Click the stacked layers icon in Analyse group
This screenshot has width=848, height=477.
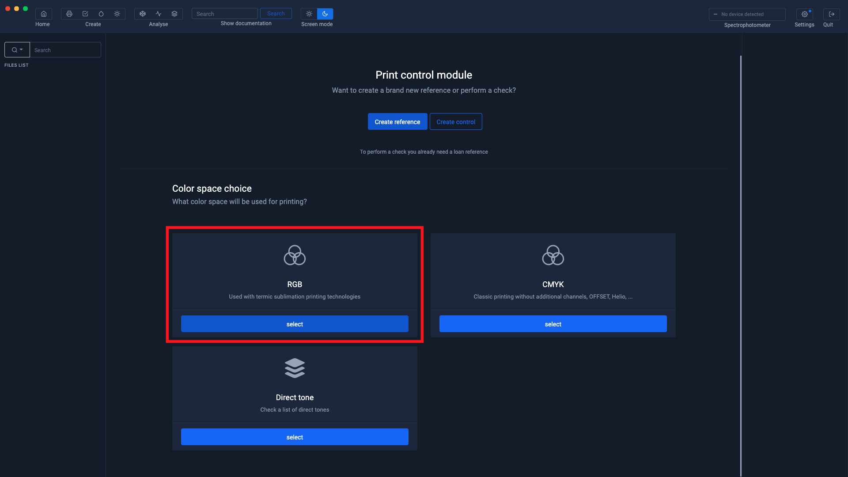pyautogui.click(x=174, y=14)
